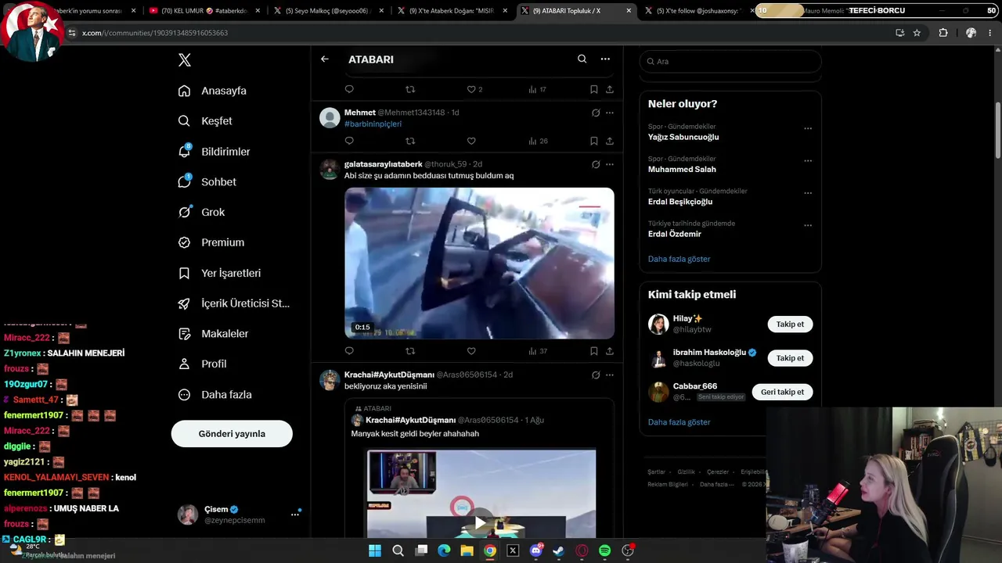Open options for the Muhammed Salah trend

click(808, 161)
